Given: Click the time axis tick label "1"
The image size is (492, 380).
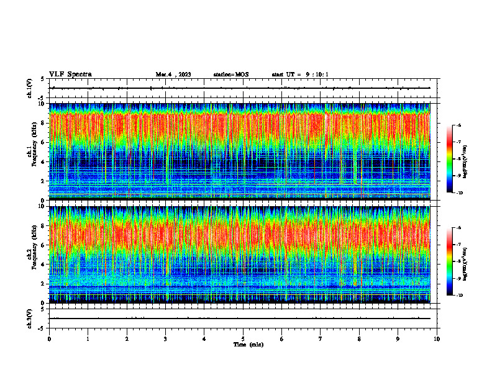Looking at the screenshot, I should coord(88,339).
